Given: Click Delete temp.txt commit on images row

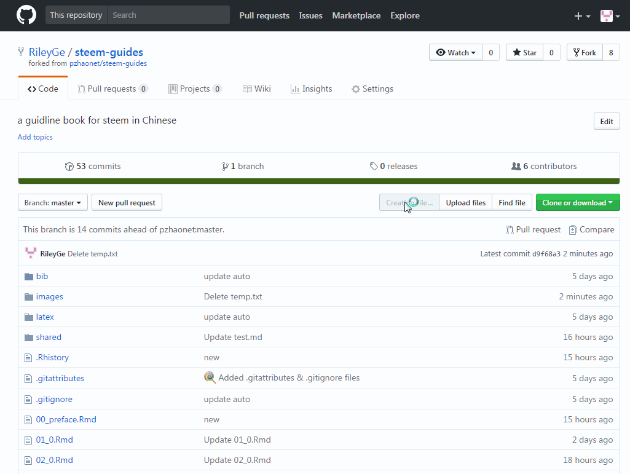Looking at the screenshot, I should 233,297.
